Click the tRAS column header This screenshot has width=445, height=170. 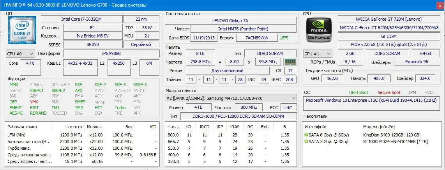pos(235,127)
